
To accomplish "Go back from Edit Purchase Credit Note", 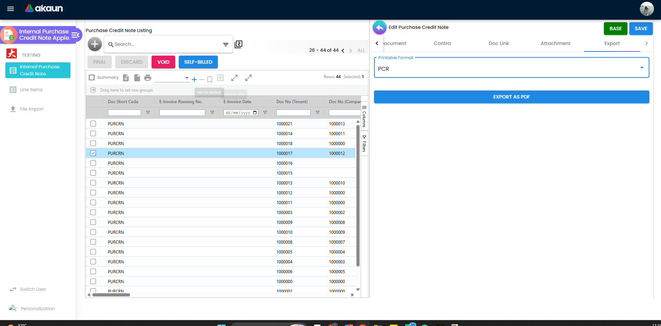I will coord(380,28).
